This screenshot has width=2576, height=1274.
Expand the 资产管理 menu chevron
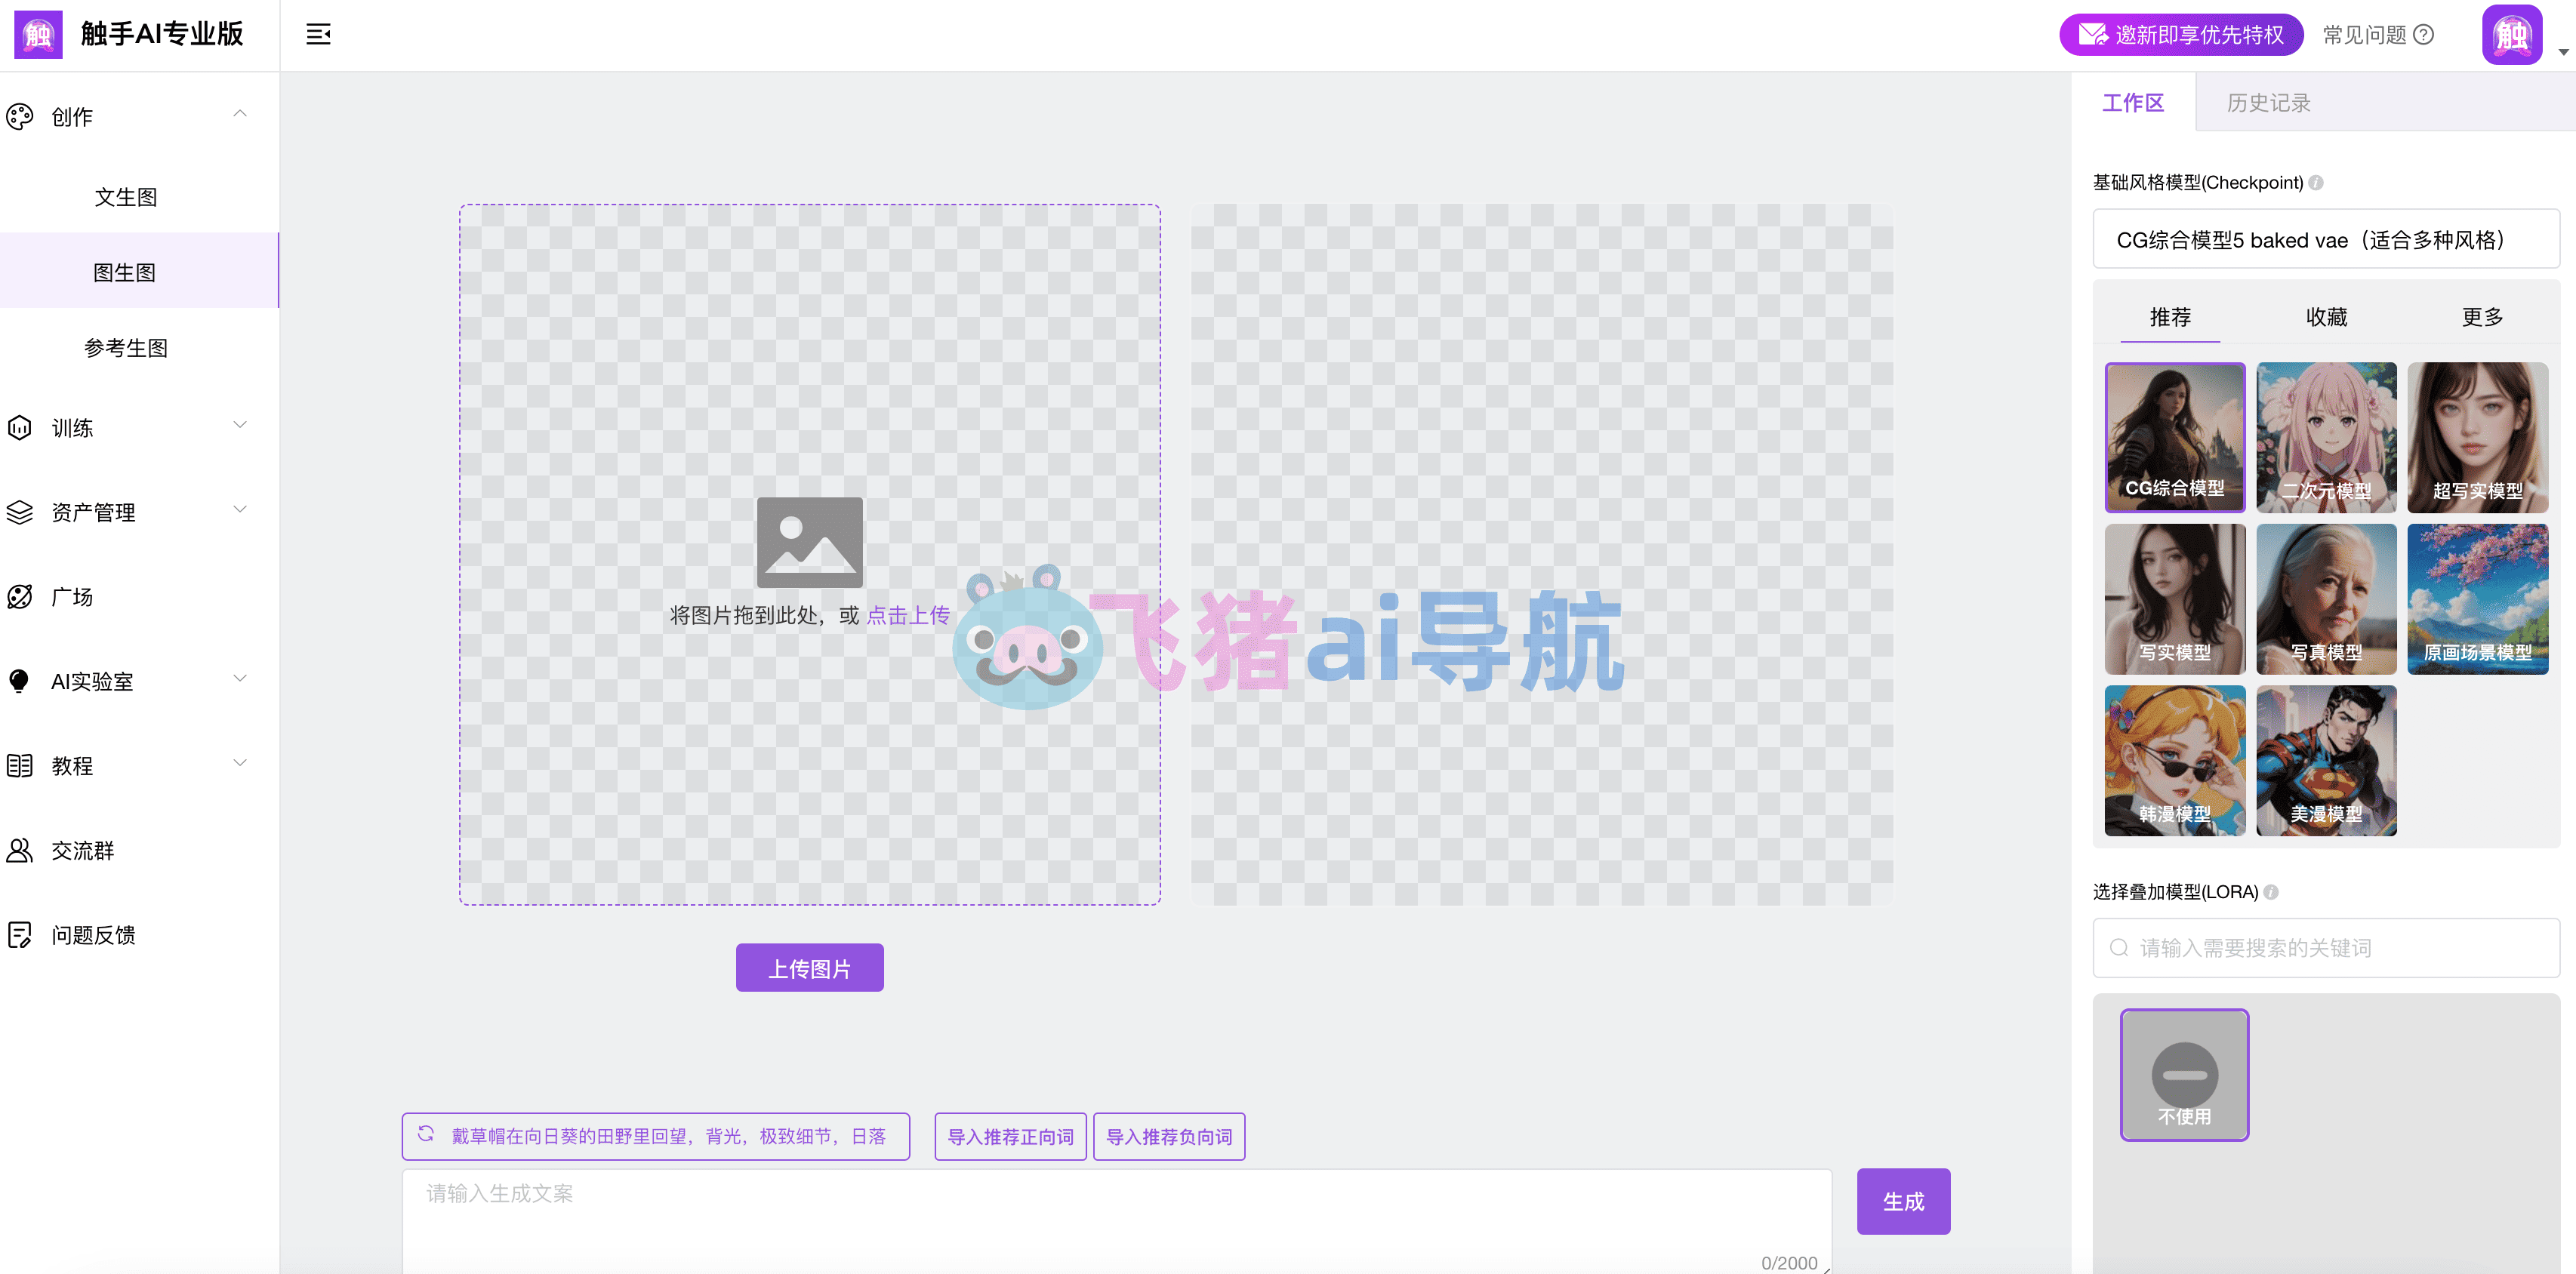pos(240,509)
